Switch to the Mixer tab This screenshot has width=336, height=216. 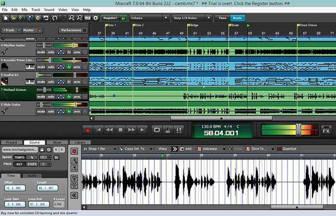(57, 142)
